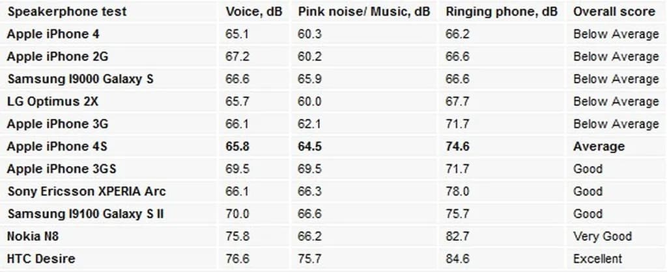667x272 pixels.
Task: Select the Overall score column header
Action: click(x=614, y=12)
